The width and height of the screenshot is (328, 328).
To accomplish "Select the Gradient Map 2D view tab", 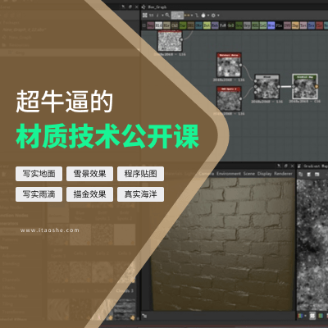I will tap(312, 166).
